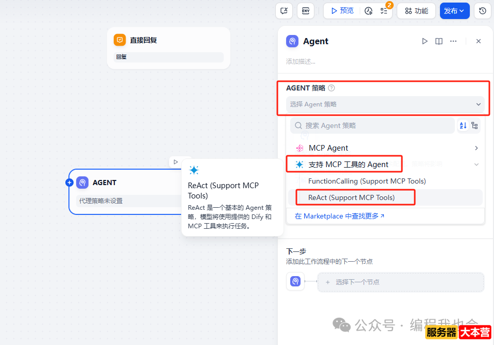Click the MCP Agent pink icon

(299, 148)
